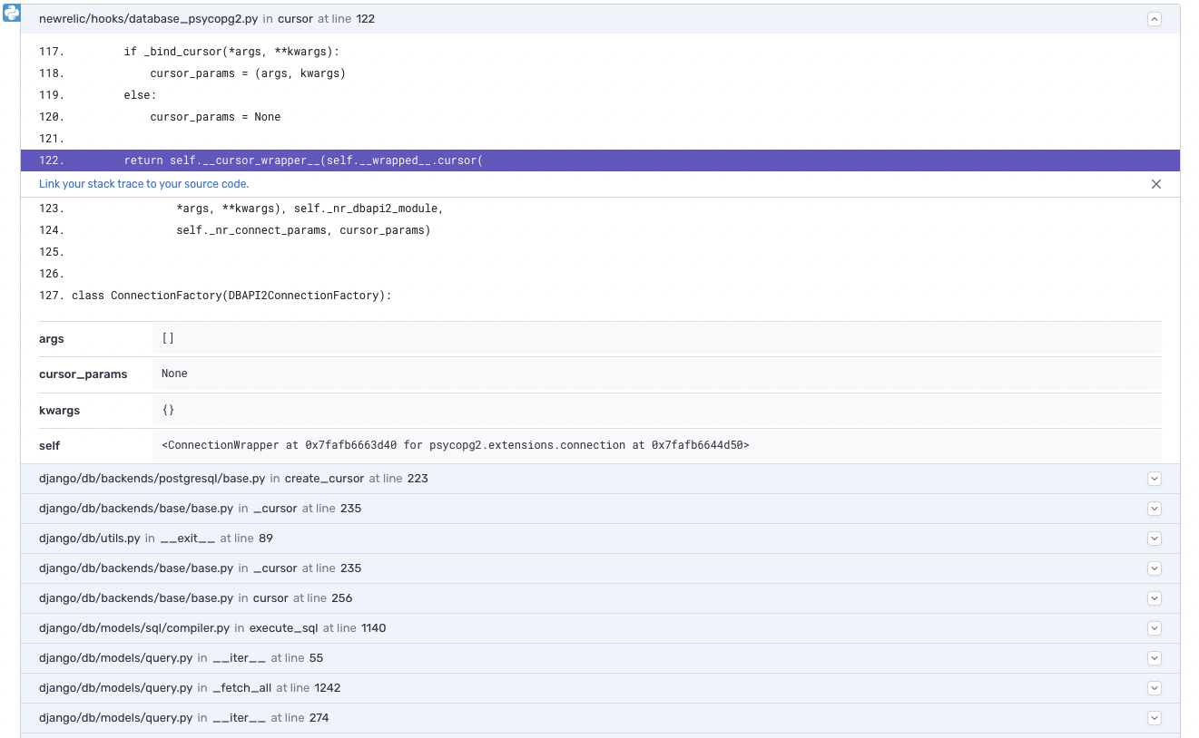The width and height of the screenshot is (1199, 738).
Task: Expand the __exit__ line 89 frame
Action: tap(1155, 539)
